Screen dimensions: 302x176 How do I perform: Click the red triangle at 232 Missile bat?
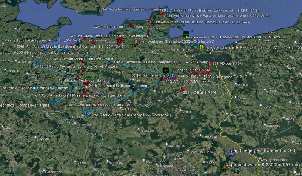tap(192, 69)
